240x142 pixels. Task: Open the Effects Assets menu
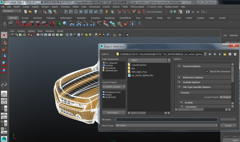[137, 7]
